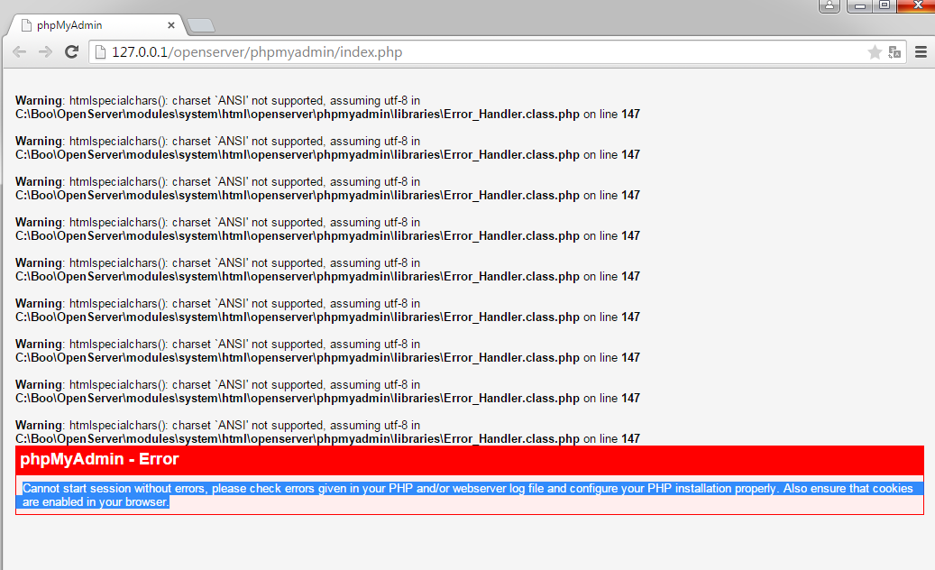Click the address bar URL field

[451, 52]
